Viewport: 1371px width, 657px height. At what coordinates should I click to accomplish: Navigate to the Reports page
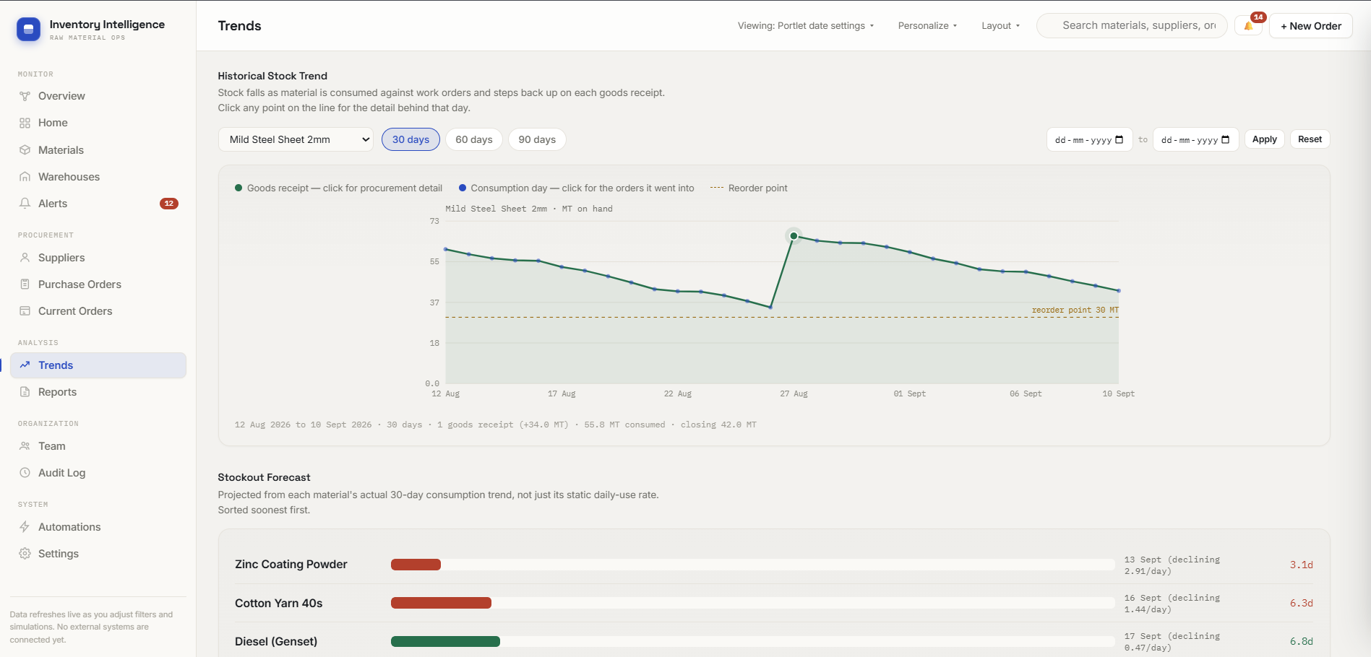98,392
